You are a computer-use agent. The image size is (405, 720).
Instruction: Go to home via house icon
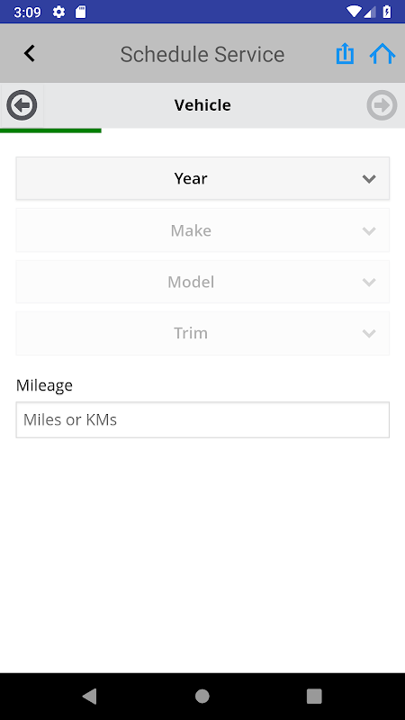point(382,54)
